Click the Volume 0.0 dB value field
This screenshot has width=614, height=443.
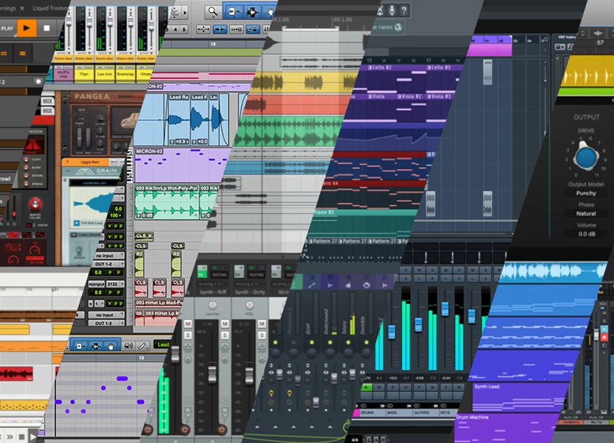coord(586,234)
